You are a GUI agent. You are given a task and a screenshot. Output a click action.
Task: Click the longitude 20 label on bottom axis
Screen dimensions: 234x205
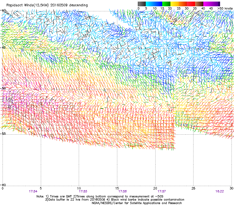155,189
